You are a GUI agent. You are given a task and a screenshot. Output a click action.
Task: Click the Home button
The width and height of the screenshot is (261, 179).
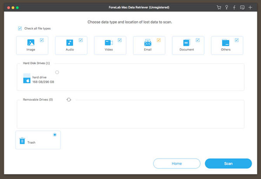(x=177, y=163)
